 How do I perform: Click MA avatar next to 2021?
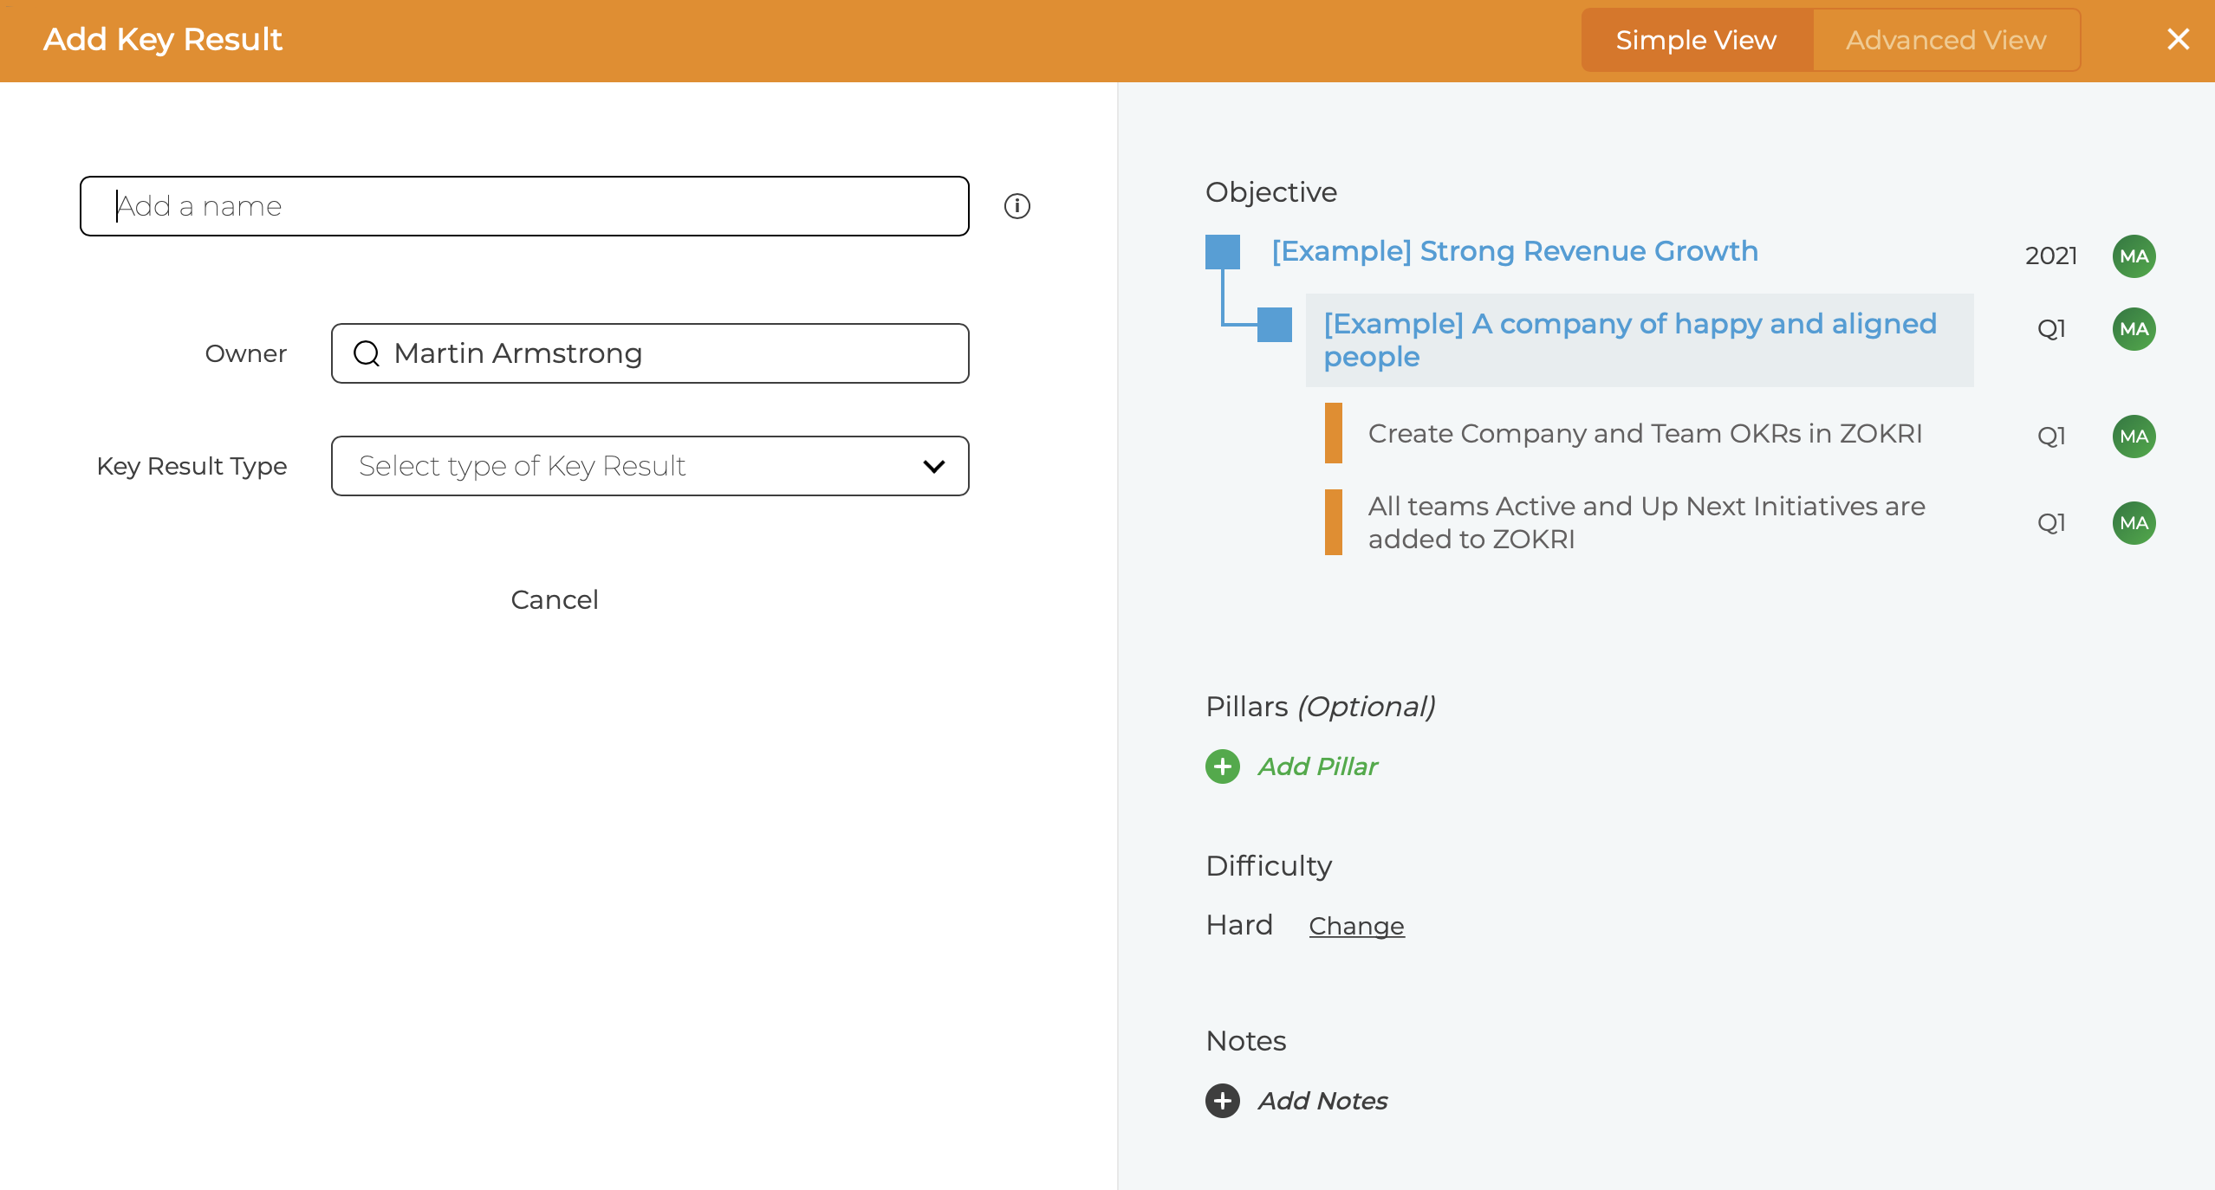point(2134,256)
